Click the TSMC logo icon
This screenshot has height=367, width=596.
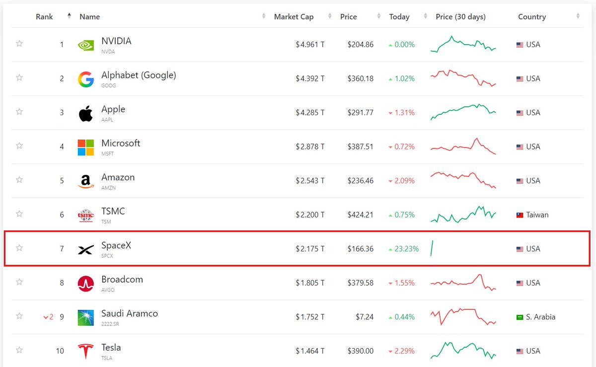(85, 215)
